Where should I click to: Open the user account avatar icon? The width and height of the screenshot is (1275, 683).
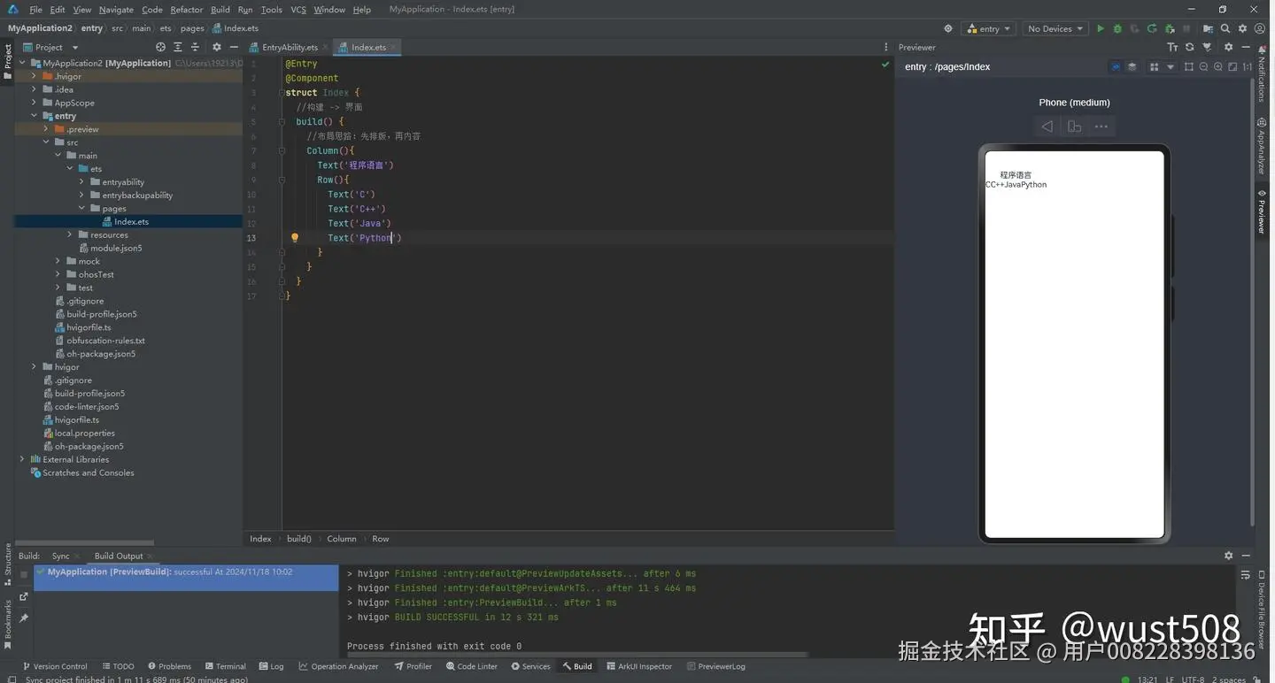coord(1260,28)
